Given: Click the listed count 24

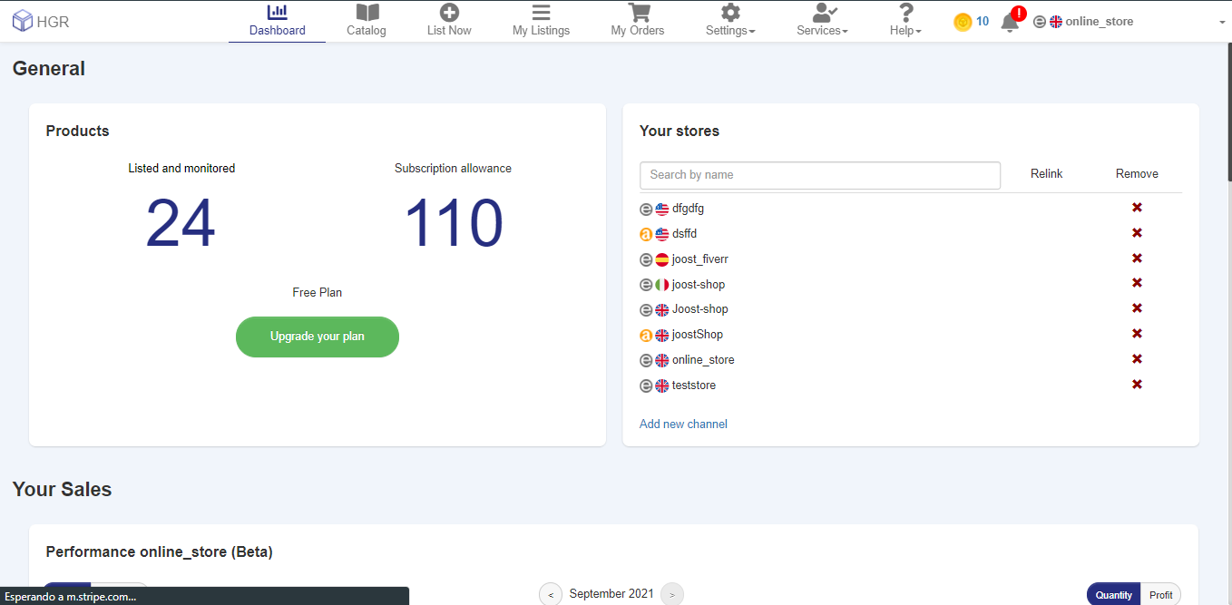Looking at the screenshot, I should tap(181, 224).
